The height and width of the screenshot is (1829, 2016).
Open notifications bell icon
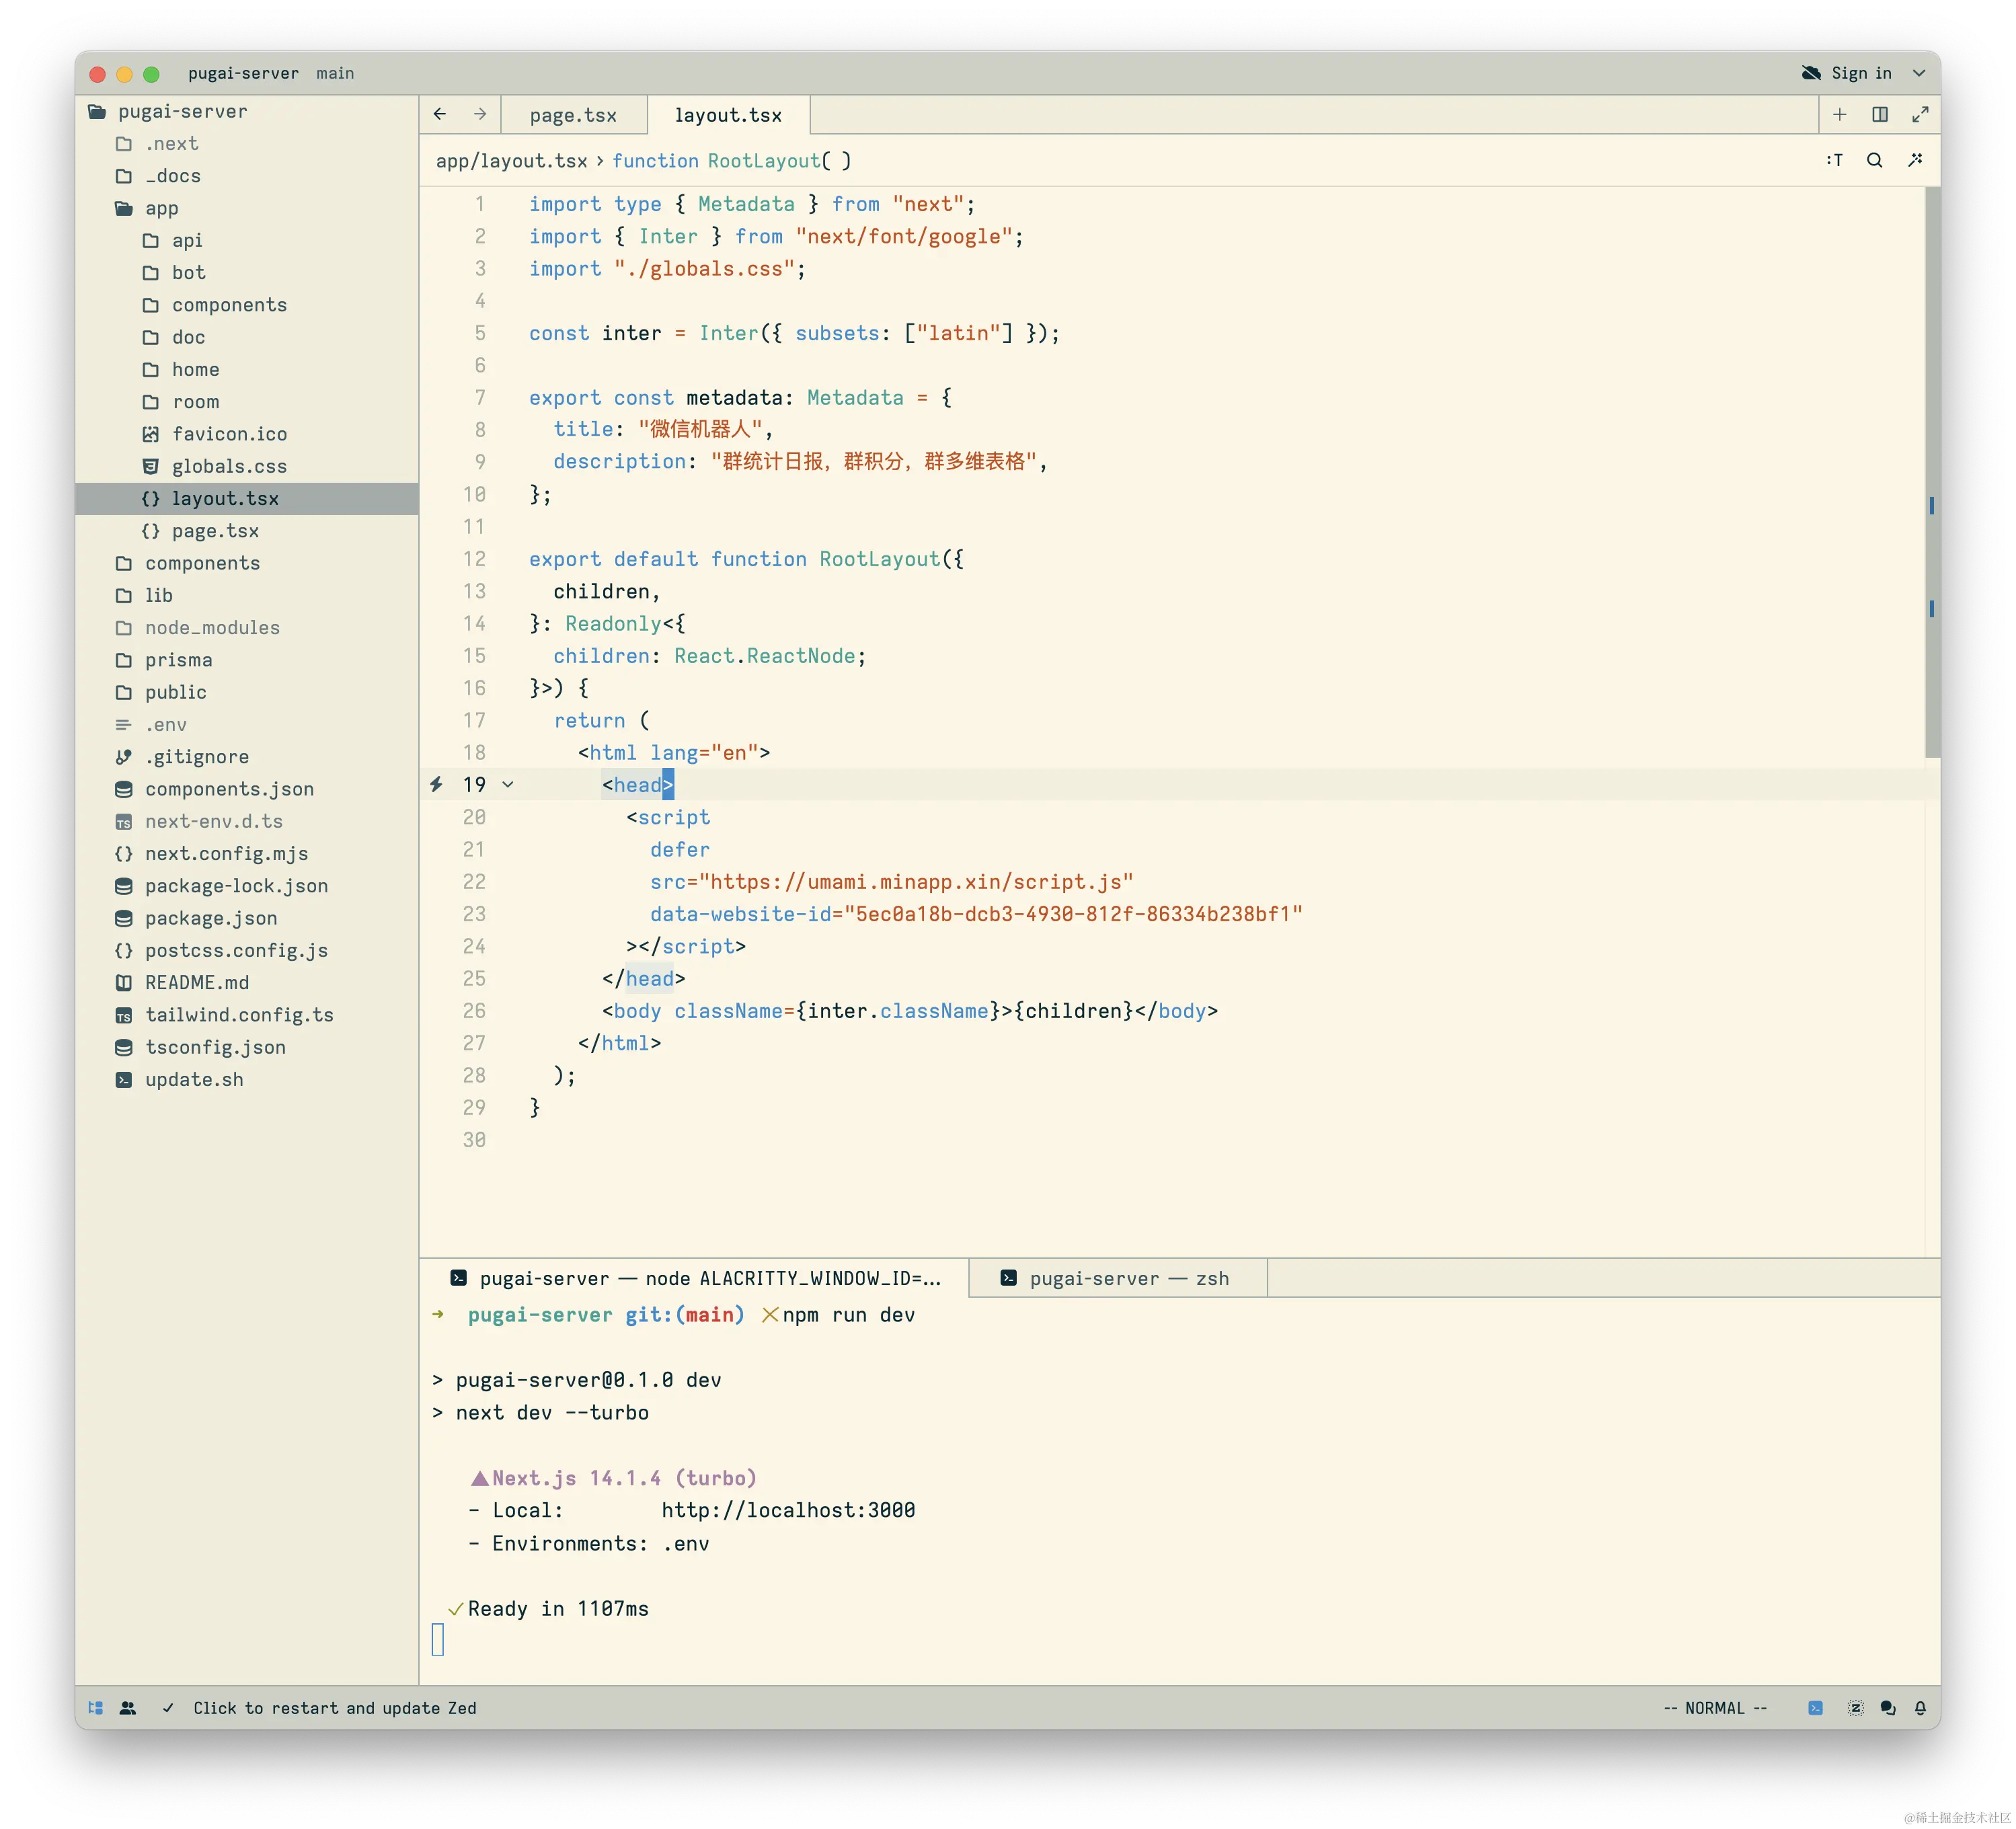[1920, 1708]
